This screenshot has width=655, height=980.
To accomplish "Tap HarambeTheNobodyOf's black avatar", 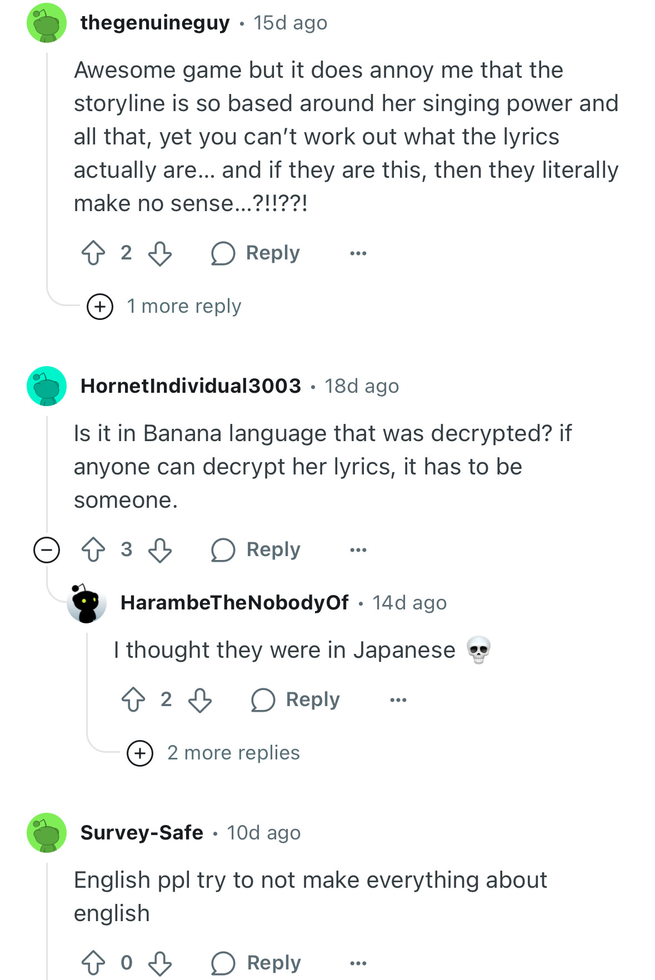I will click(x=86, y=603).
